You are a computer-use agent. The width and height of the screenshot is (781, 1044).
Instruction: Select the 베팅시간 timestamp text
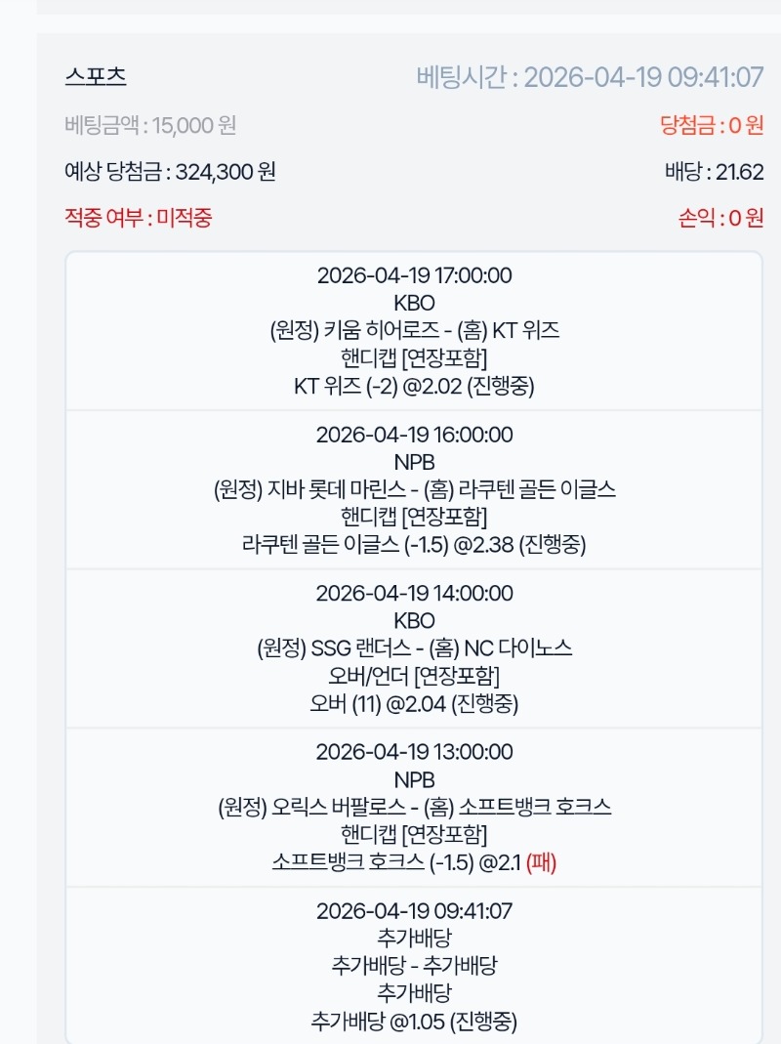[x=590, y=77]
